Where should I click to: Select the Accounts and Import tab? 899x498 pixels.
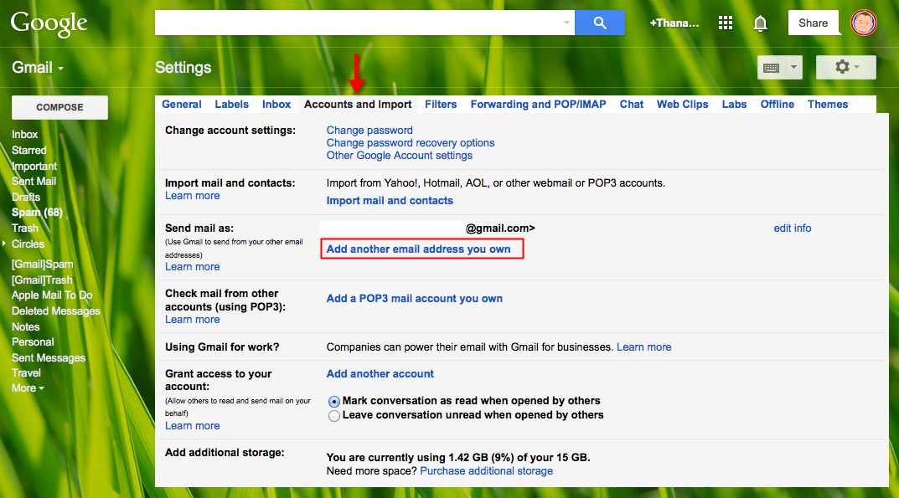[x=358, y=105]
